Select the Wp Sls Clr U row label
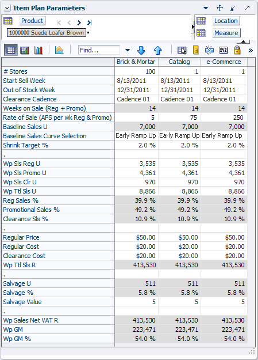 point(58,182)
